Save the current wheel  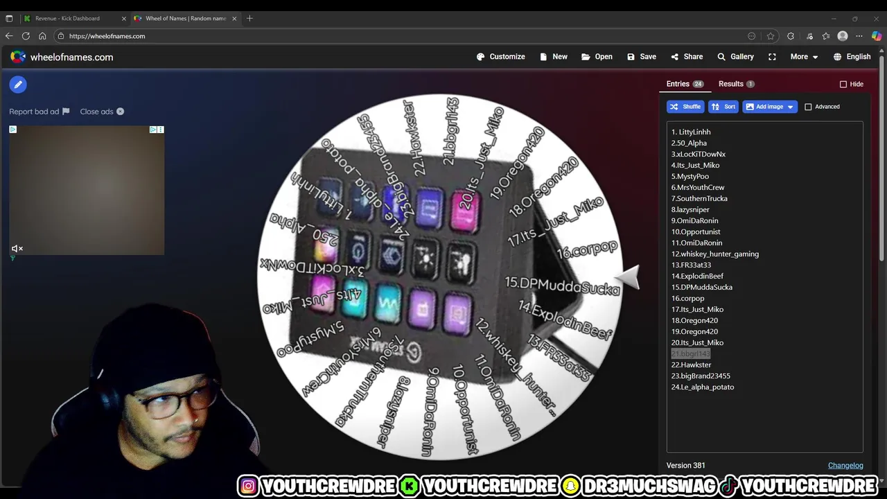pos(641,57)
